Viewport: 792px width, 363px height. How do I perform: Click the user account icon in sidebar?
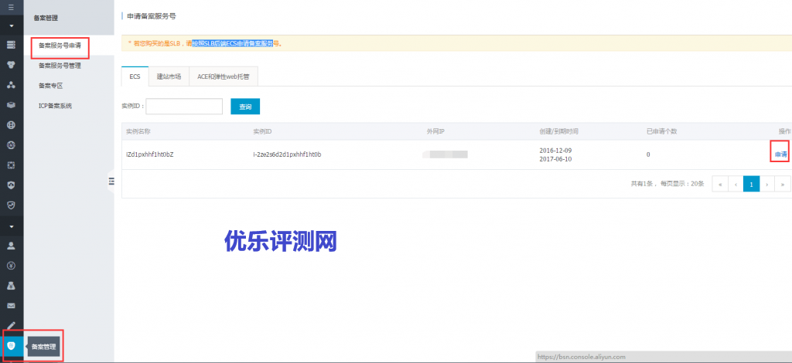[x=11, y=246]
